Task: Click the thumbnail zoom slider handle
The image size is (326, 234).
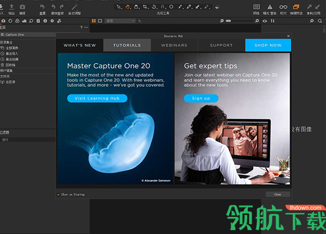Action: [x=228, y=21]
